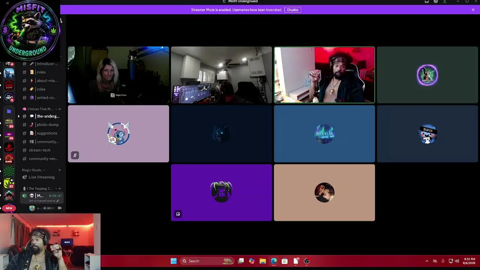Screen dimensions: 480x270
Task: Select the dark wolf avatar tile
Action: [221, 134]
